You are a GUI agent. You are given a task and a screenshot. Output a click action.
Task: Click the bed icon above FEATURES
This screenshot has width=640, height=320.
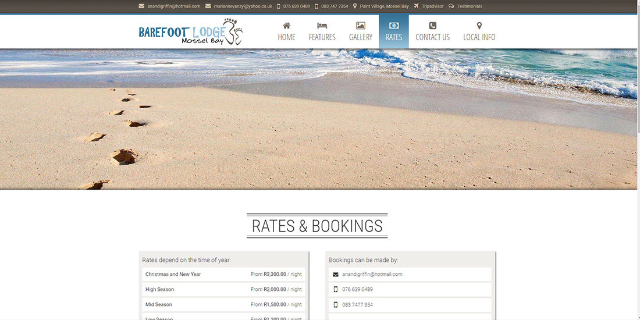coord(322,26)
